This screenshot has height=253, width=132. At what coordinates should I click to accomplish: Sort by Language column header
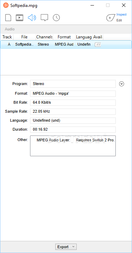(x=84, y=37)
